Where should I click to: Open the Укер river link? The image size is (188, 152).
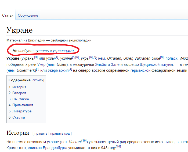[41, 64]
